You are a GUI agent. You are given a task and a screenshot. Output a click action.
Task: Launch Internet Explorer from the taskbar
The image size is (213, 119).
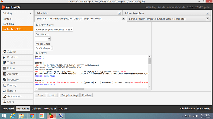click(x=13, y=116)
